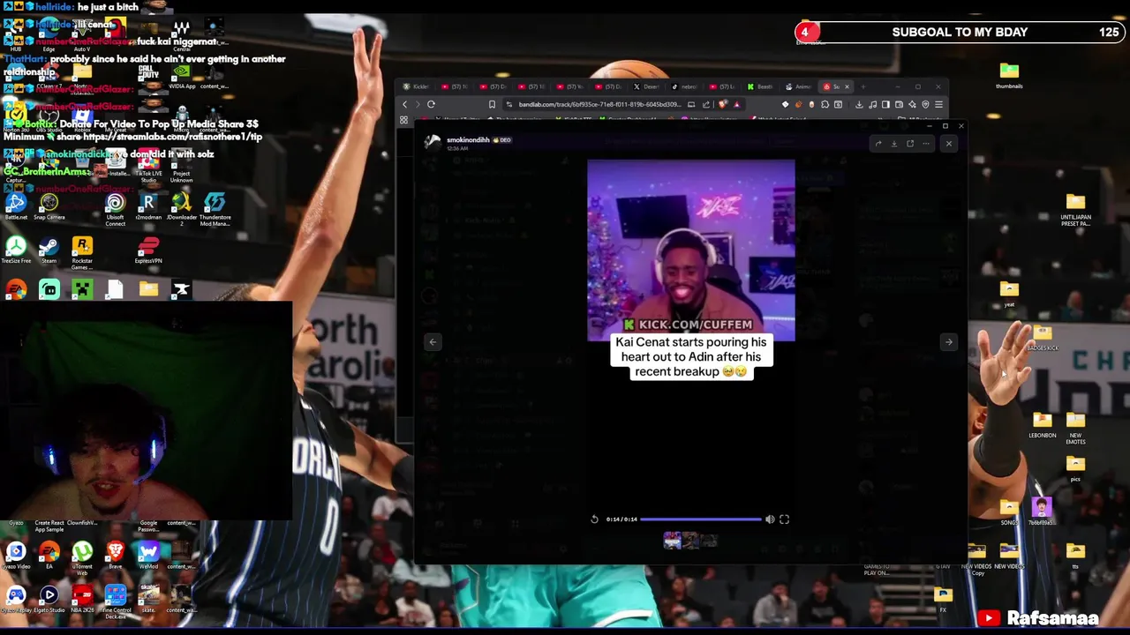Screen dimensions: 1130x635
Task: Open the browser hamburger menu
Action: 938,104
